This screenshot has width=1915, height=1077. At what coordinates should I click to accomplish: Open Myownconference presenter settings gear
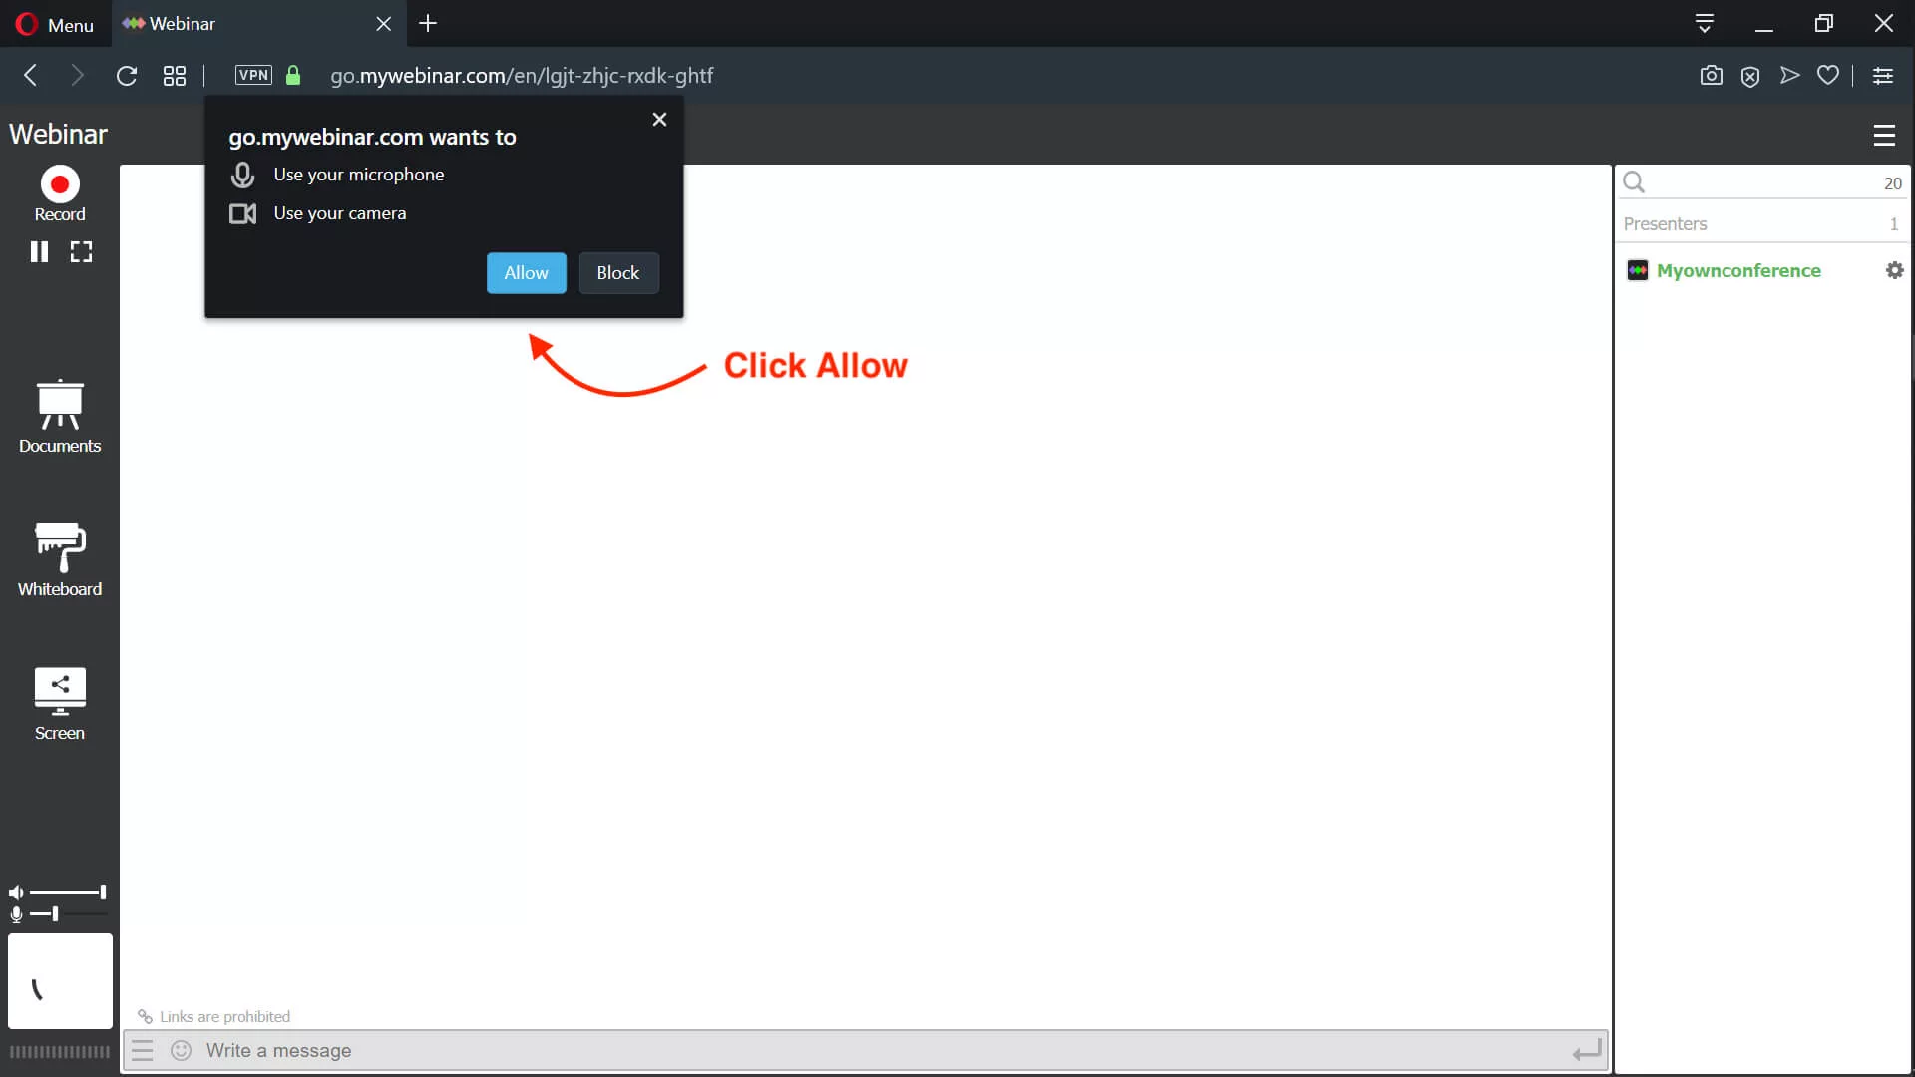[1893, 270]
